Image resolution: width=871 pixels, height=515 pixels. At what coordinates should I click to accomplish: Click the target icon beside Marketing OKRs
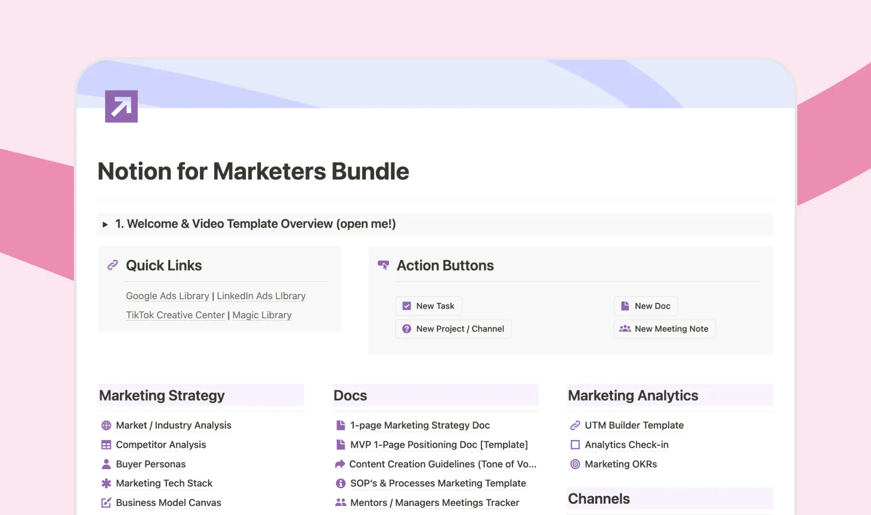(x=575, y=464)
